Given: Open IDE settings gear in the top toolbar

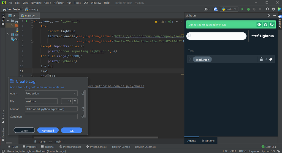Looking at the screenshot, I should [273, 9].
